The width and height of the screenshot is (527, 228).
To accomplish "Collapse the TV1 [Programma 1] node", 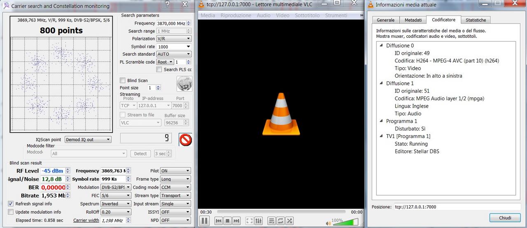I will 381,136.
